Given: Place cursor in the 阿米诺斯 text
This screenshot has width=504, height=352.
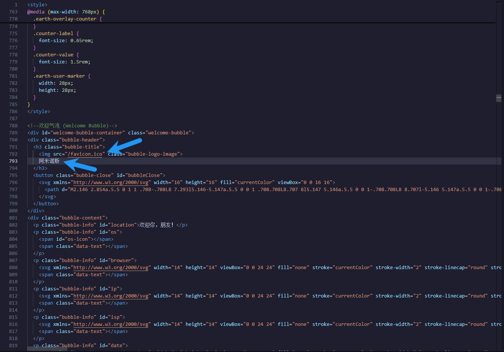Looking at the screenshot, I should (x=49, y=161).
